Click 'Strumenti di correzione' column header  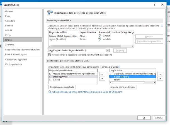coord(116,32)
